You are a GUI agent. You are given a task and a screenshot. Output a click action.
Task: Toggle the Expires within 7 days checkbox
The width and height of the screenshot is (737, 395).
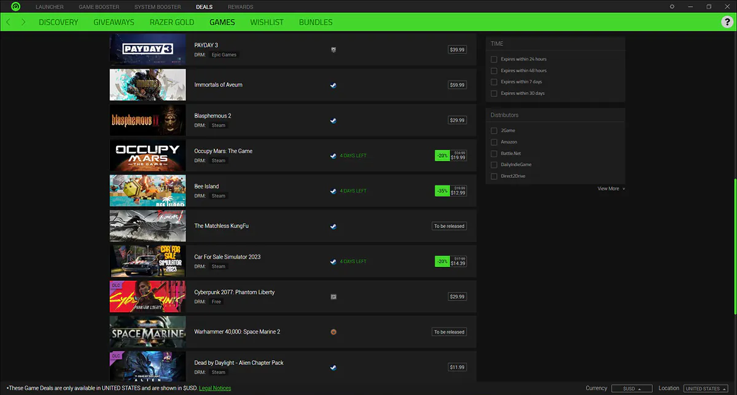[494, 82]
